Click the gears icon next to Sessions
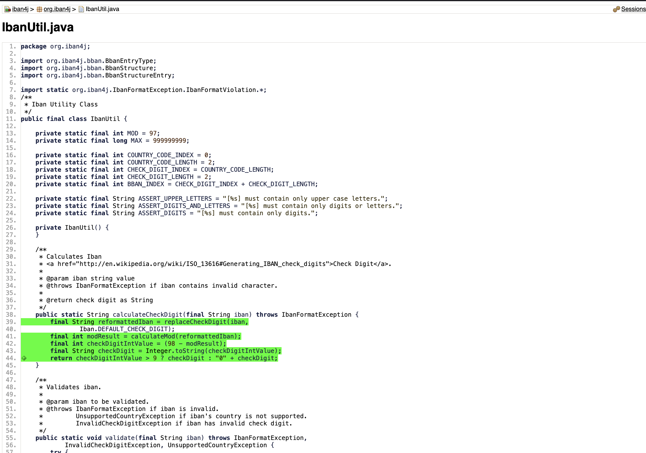 click(616, 9)
